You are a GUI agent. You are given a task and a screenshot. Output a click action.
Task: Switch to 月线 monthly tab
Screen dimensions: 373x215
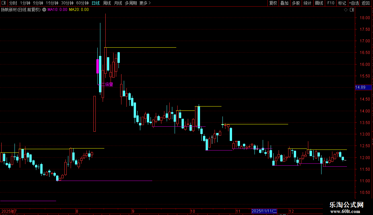pyautogui.click(x=118, y=3)
